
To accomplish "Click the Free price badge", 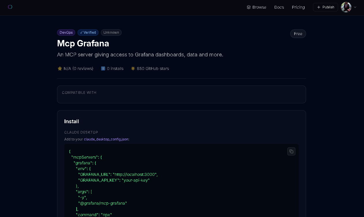I will [x=298, y=34].
